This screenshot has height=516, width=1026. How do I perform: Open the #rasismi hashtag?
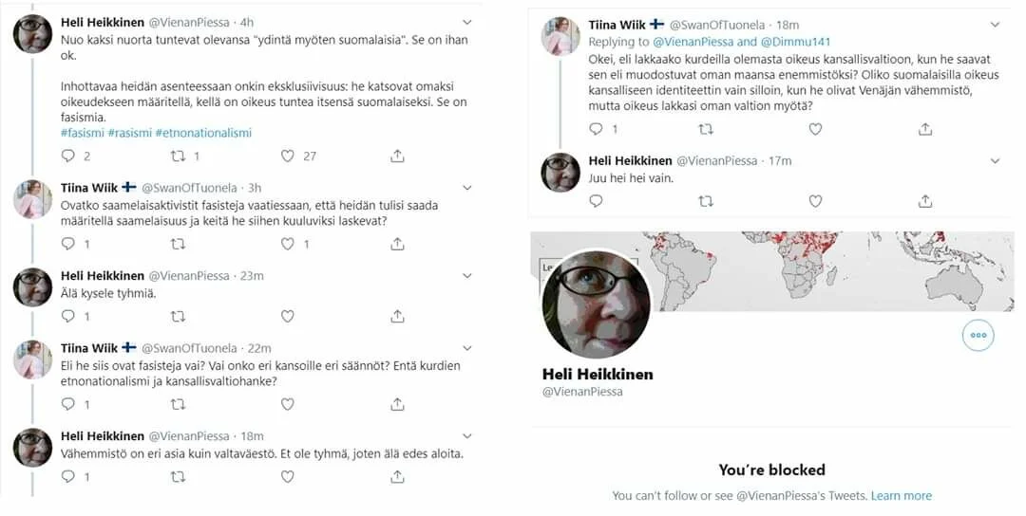[x=129, y=133]
